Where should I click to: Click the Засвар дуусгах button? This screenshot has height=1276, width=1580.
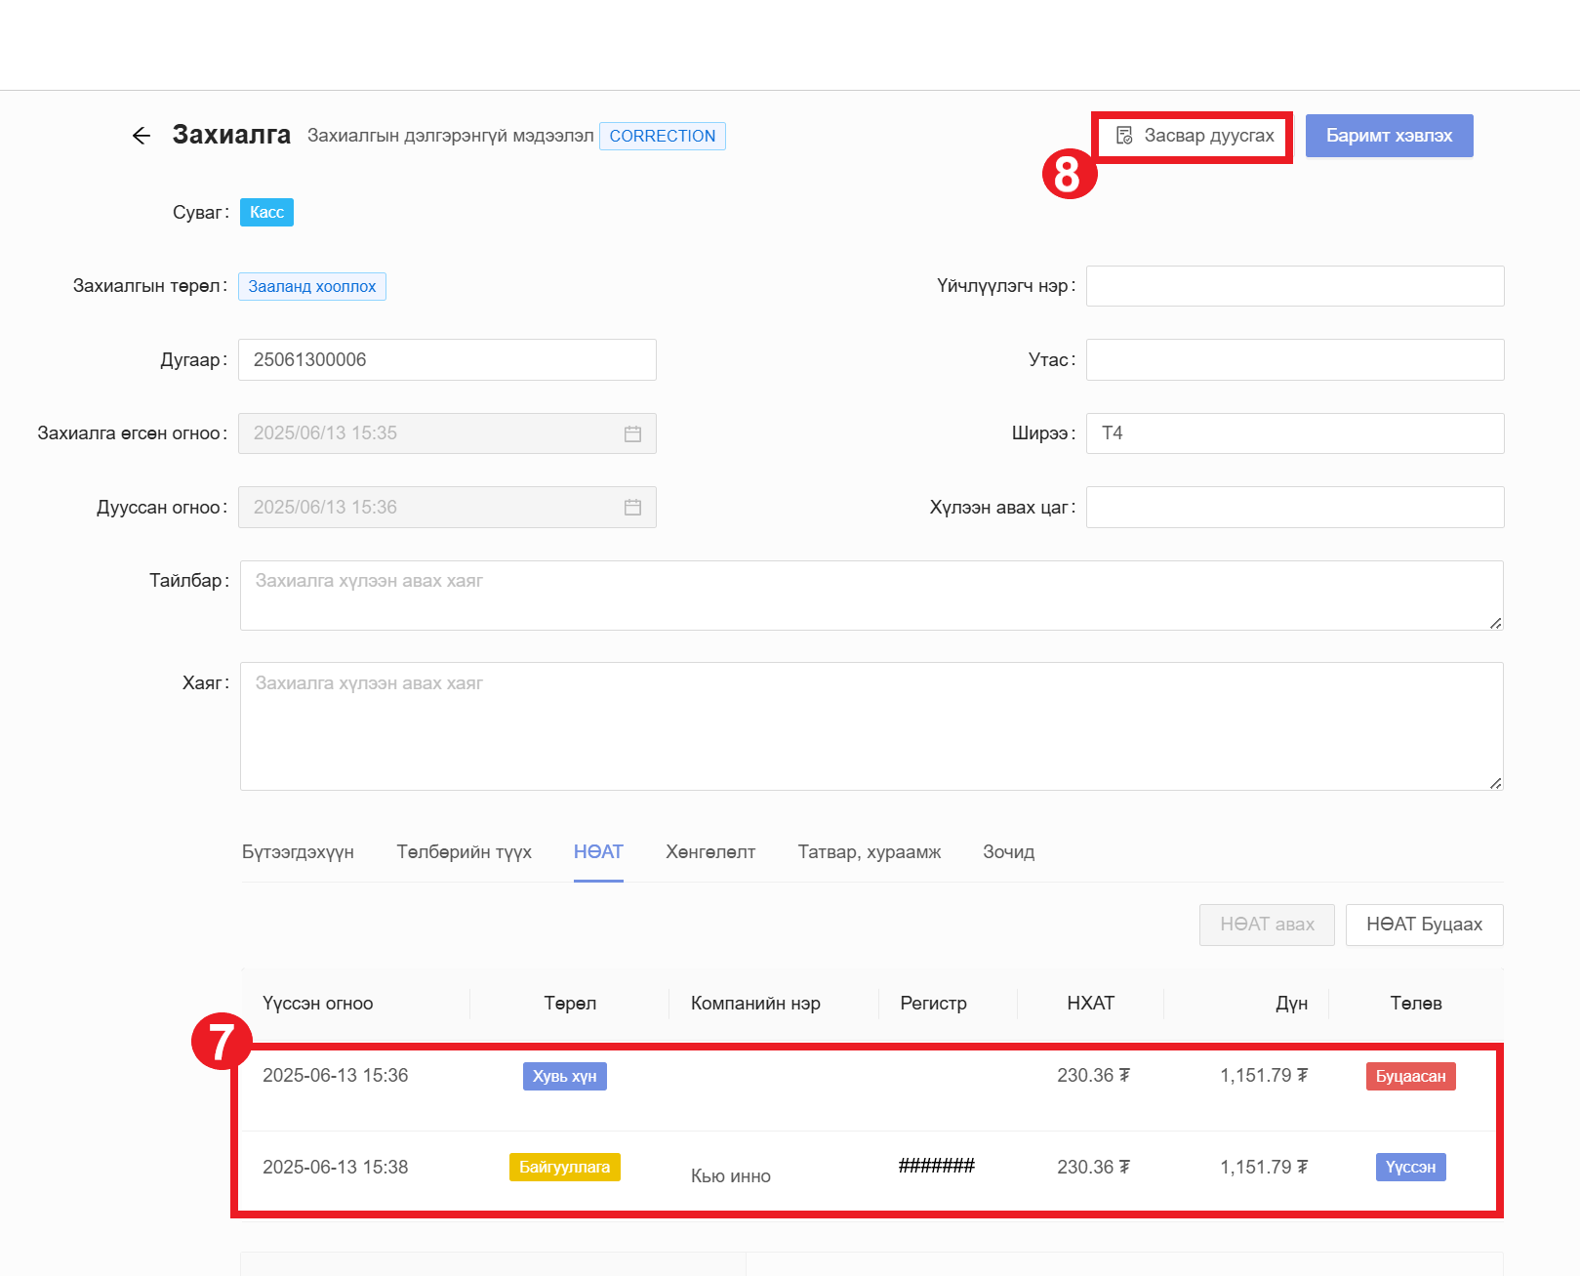tap(1195, 136)
